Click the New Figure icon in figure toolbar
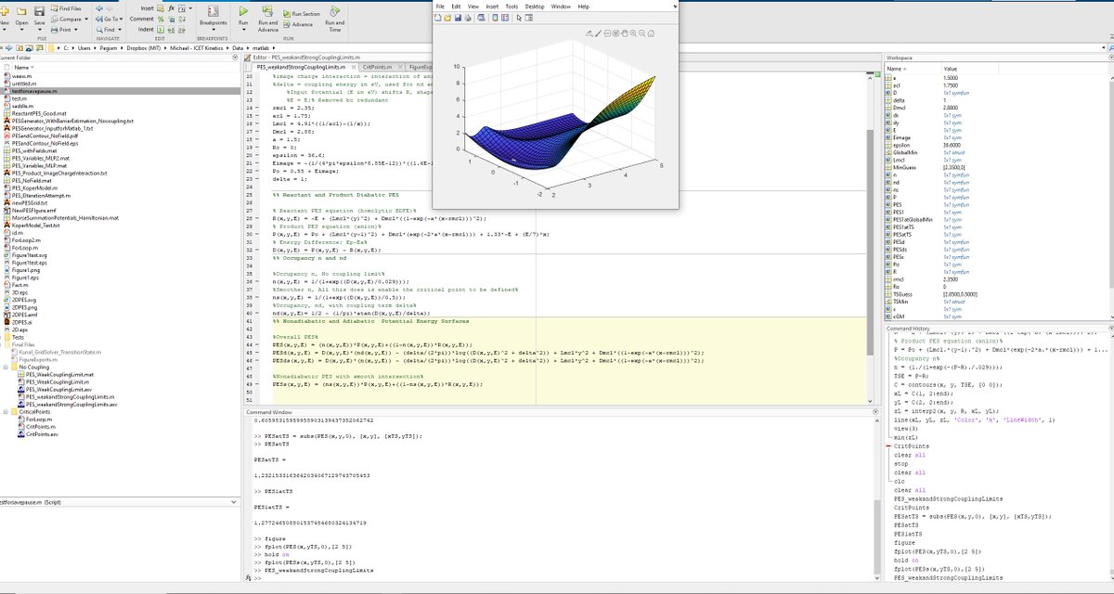Viewport: 1114px width, 594px height. [x=437, y=18]
